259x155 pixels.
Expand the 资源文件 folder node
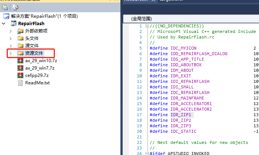pos(11,53)
